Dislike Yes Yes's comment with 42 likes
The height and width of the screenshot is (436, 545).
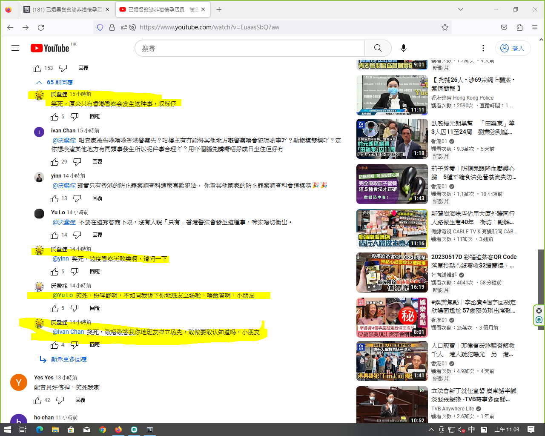tap(60, 400)
